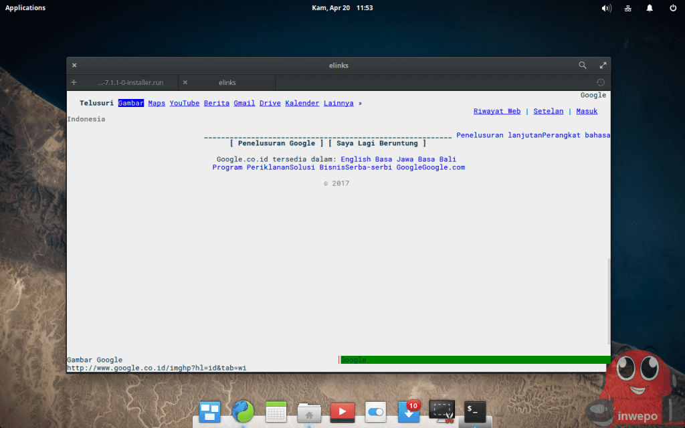Image resolution: width=685 pixels, height=428 pixels.
Task: Open the Files home folder dock icon
Action: click(x=309, y=412)
